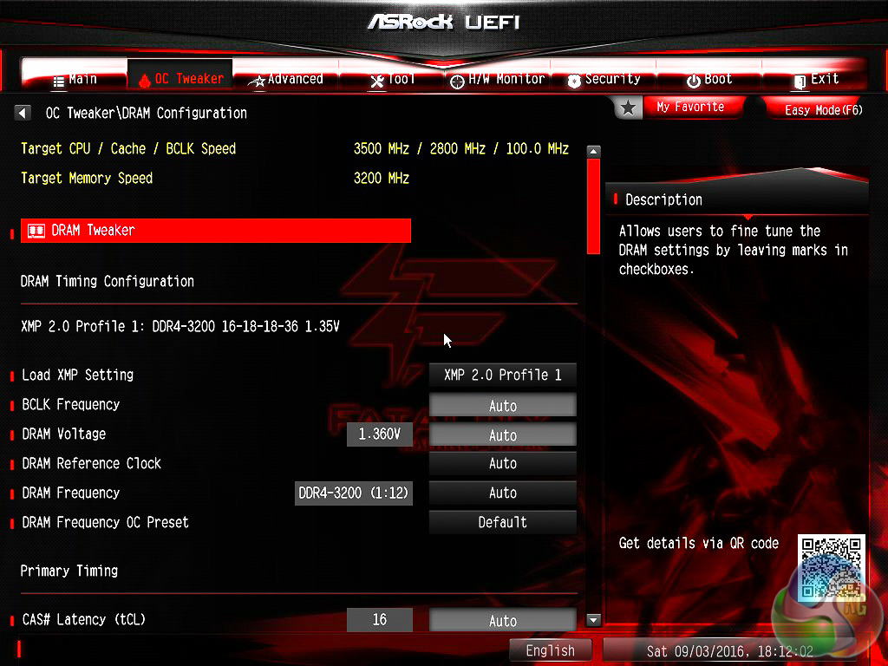This screenshot has width=888, height=666.
Task: Click Target Memory Speed 3200 MHz value
Action: [x=382, y=179]
